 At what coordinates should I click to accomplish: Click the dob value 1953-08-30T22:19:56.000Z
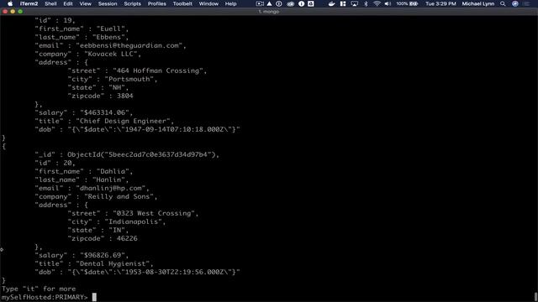(x=174, y=272)
